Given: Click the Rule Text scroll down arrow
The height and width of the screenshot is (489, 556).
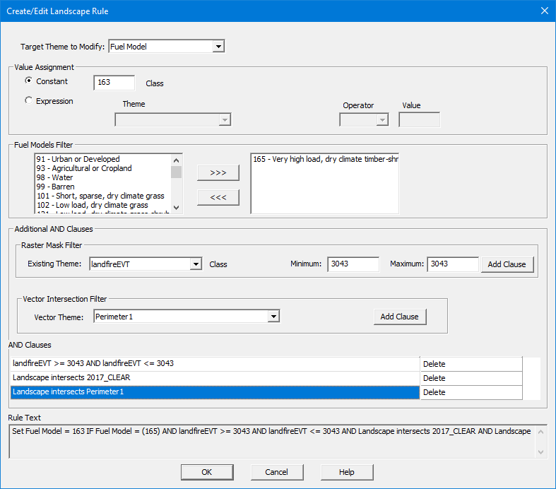Looking at the screenshot, I should 540,452.
